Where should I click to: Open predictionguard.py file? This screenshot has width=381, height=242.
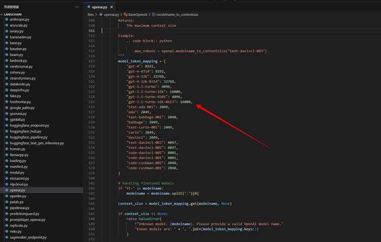(24, 214)
